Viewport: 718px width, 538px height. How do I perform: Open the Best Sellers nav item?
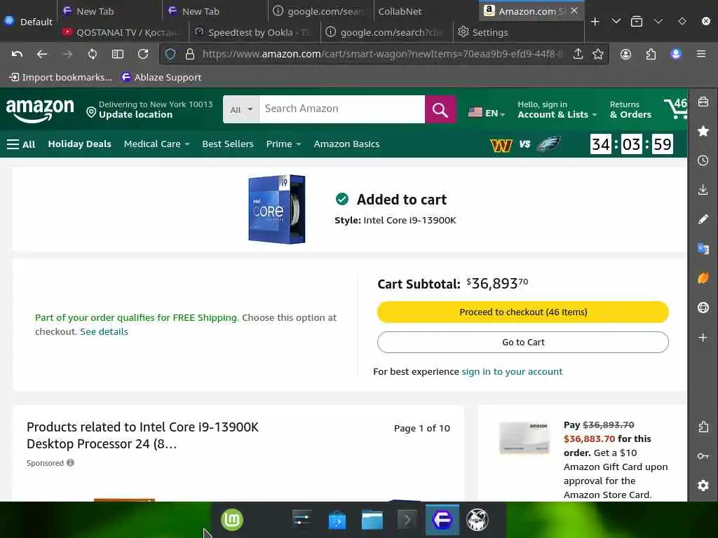(228, 144)
